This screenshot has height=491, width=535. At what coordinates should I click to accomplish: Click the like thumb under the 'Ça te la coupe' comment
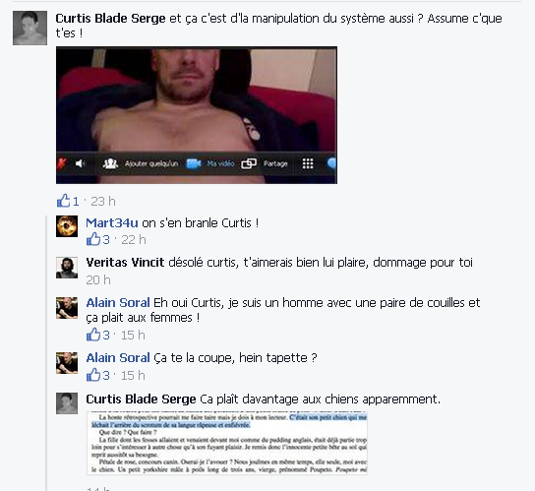point(93,375)
